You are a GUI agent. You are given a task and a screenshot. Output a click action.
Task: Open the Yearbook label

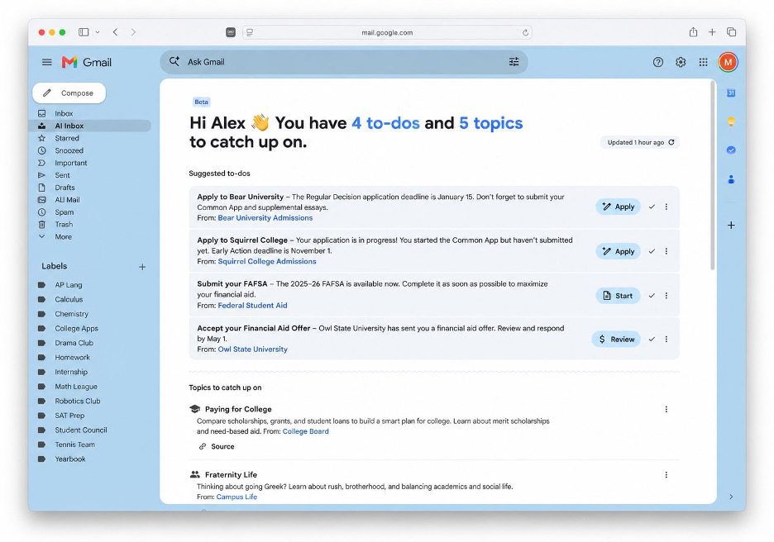70,459
